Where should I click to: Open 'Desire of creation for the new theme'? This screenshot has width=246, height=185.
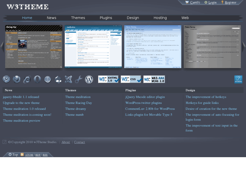pos(211,109)
